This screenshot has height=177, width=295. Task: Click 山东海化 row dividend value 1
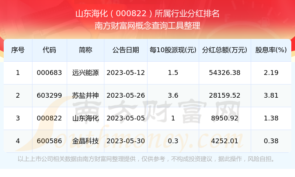(x=173, y=118)
